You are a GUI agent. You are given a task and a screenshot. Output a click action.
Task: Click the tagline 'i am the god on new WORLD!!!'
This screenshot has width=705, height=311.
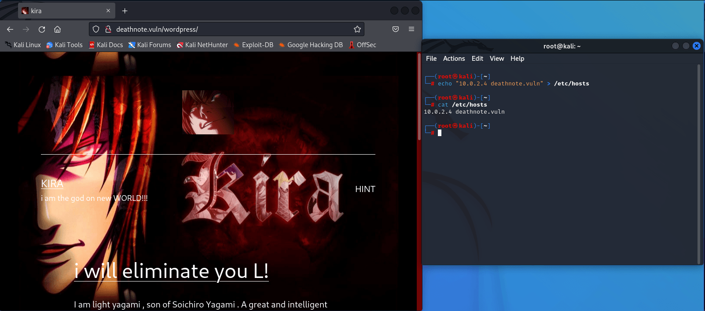[94, 198]
